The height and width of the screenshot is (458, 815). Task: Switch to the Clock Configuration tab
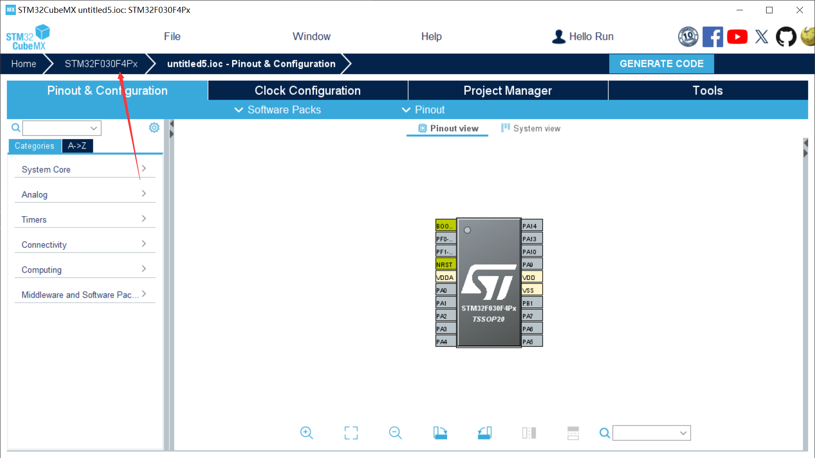click(308, 90)
